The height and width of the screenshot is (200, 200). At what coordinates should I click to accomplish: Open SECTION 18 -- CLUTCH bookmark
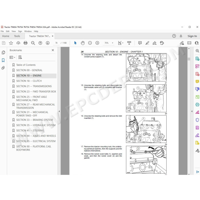[29, 81]
